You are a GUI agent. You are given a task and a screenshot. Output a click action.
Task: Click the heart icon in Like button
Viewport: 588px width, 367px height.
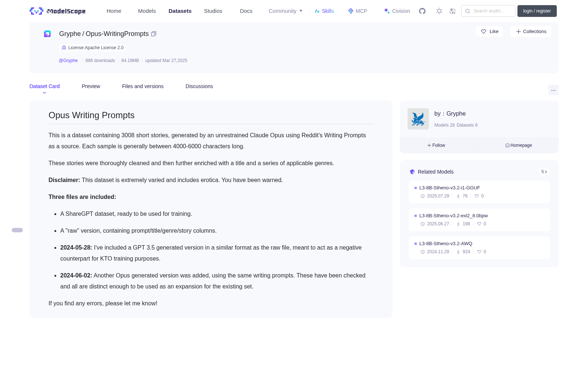[484, 32]
